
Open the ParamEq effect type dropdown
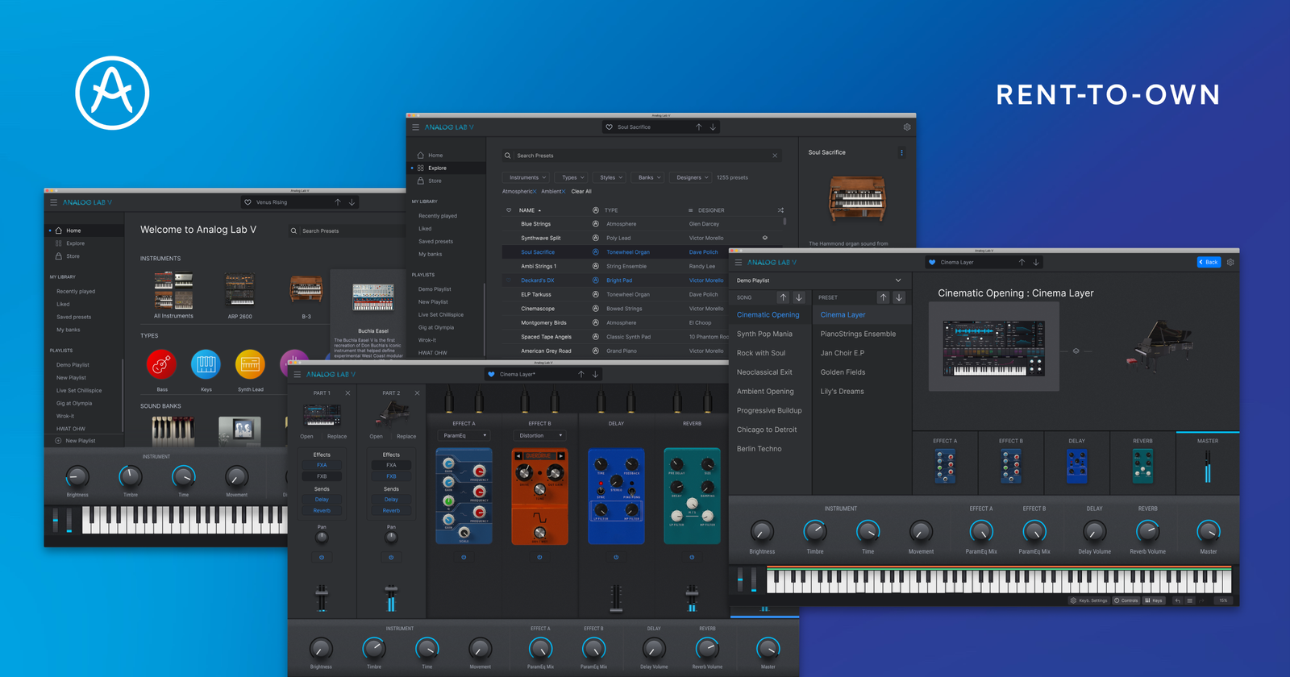[x=465, y=436]
